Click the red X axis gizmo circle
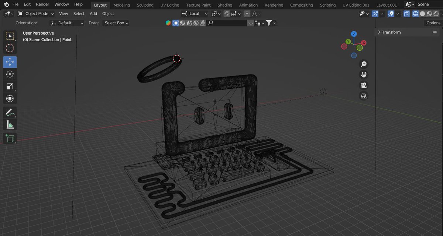Image resolution: width=443 pixels, height=236 pixels. 364,43
